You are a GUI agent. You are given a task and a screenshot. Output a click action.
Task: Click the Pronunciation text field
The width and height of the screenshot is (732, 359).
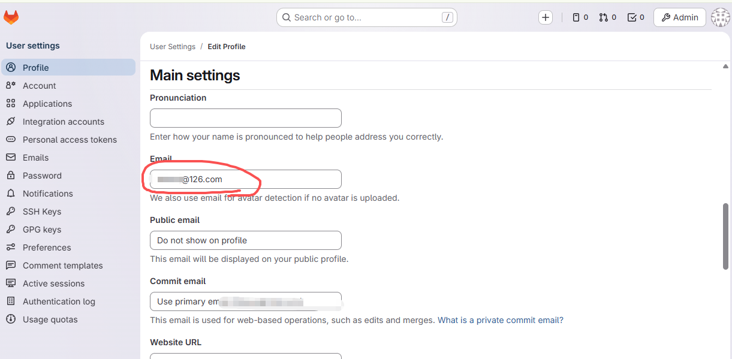click(x=245, y=118)
